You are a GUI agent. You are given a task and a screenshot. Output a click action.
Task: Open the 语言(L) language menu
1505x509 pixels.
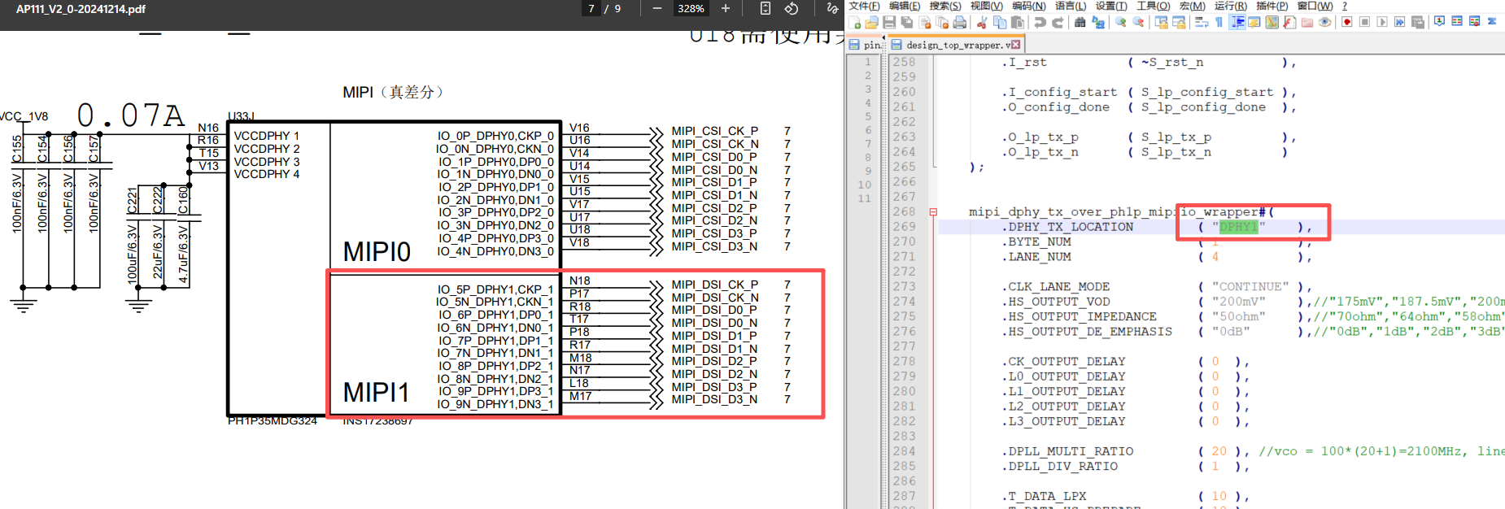coord(1070,7)
